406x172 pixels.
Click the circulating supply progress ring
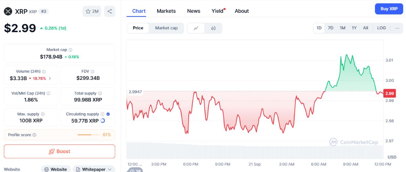coord(103,121)
